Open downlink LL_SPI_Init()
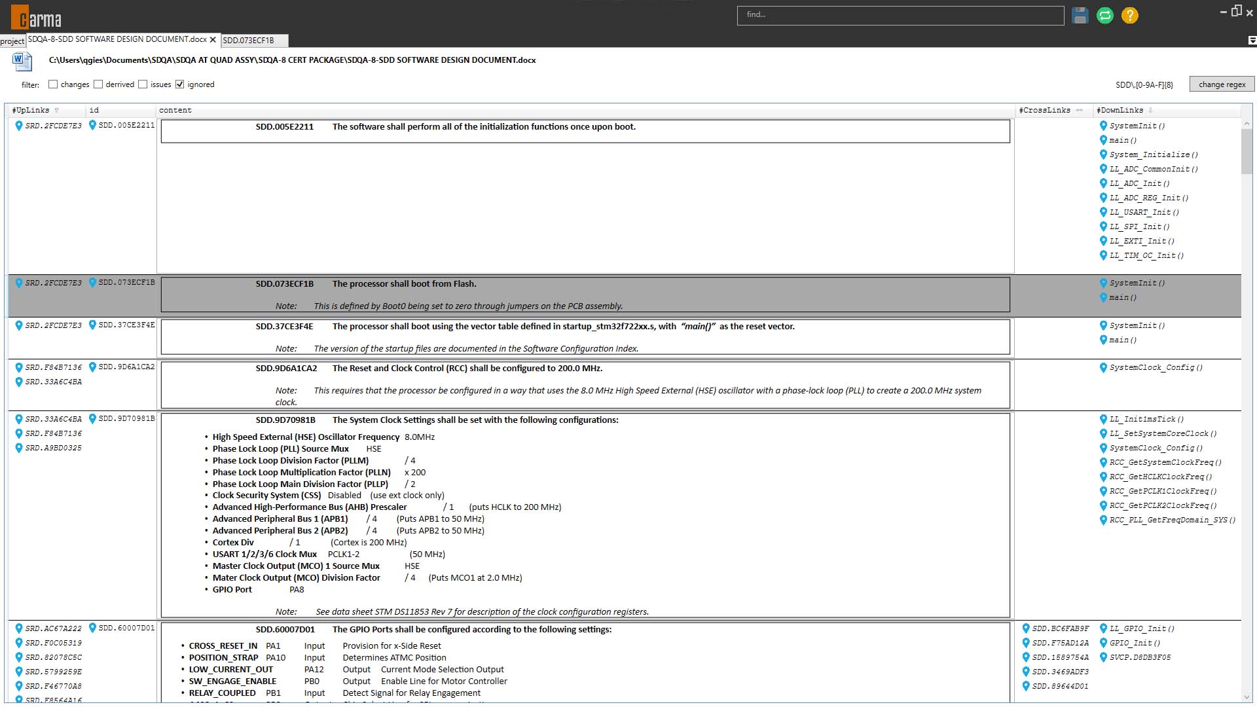The image size is (1257, 707). [1139, 227]
